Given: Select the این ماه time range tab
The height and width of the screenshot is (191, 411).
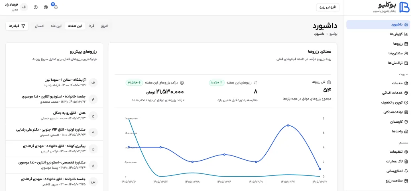Looking at the screenshot, I should coord(56,26).
